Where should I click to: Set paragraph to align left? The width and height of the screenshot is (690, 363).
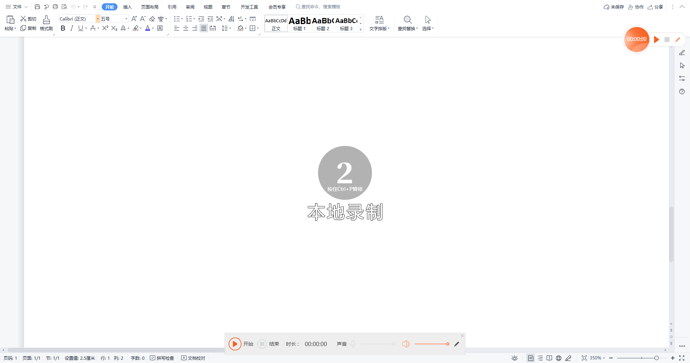[x=177, y=28]
